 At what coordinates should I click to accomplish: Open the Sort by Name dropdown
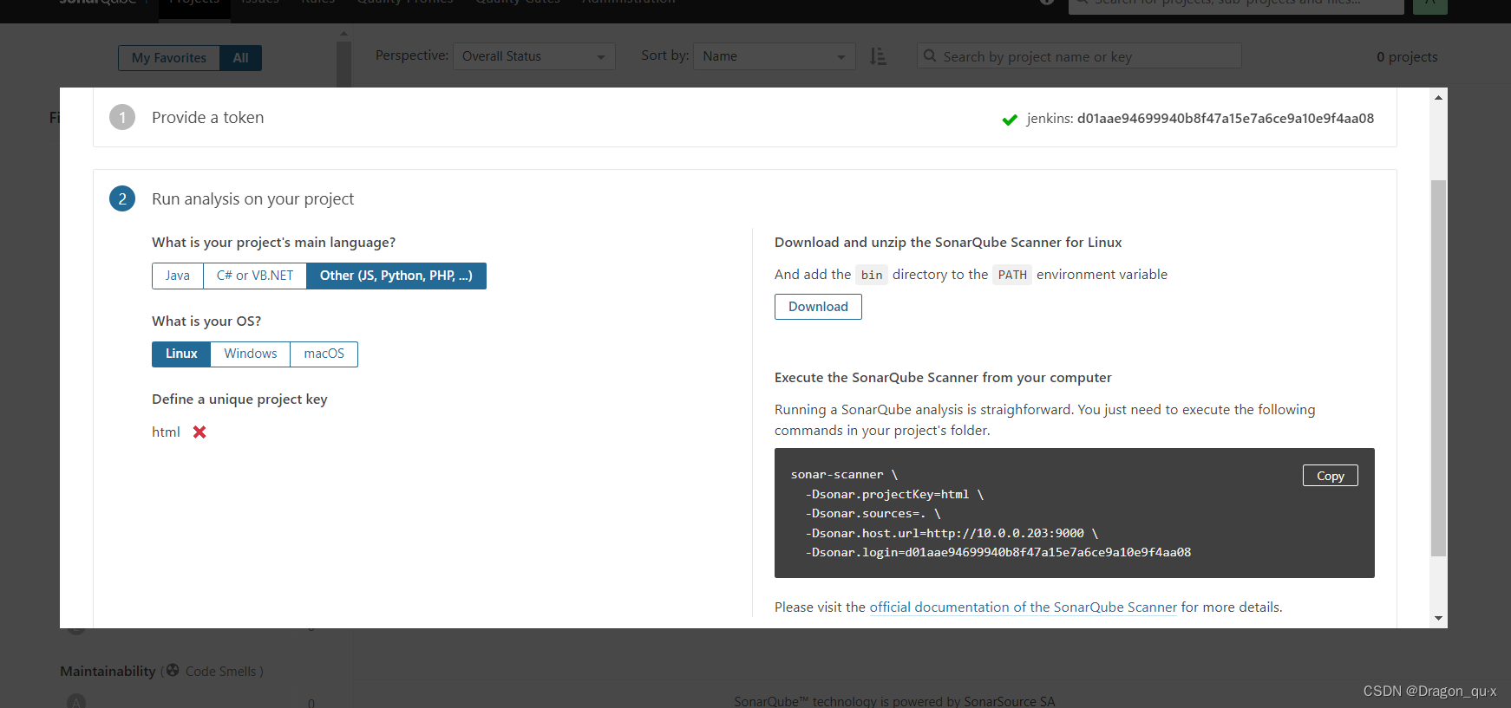(774, 56)
